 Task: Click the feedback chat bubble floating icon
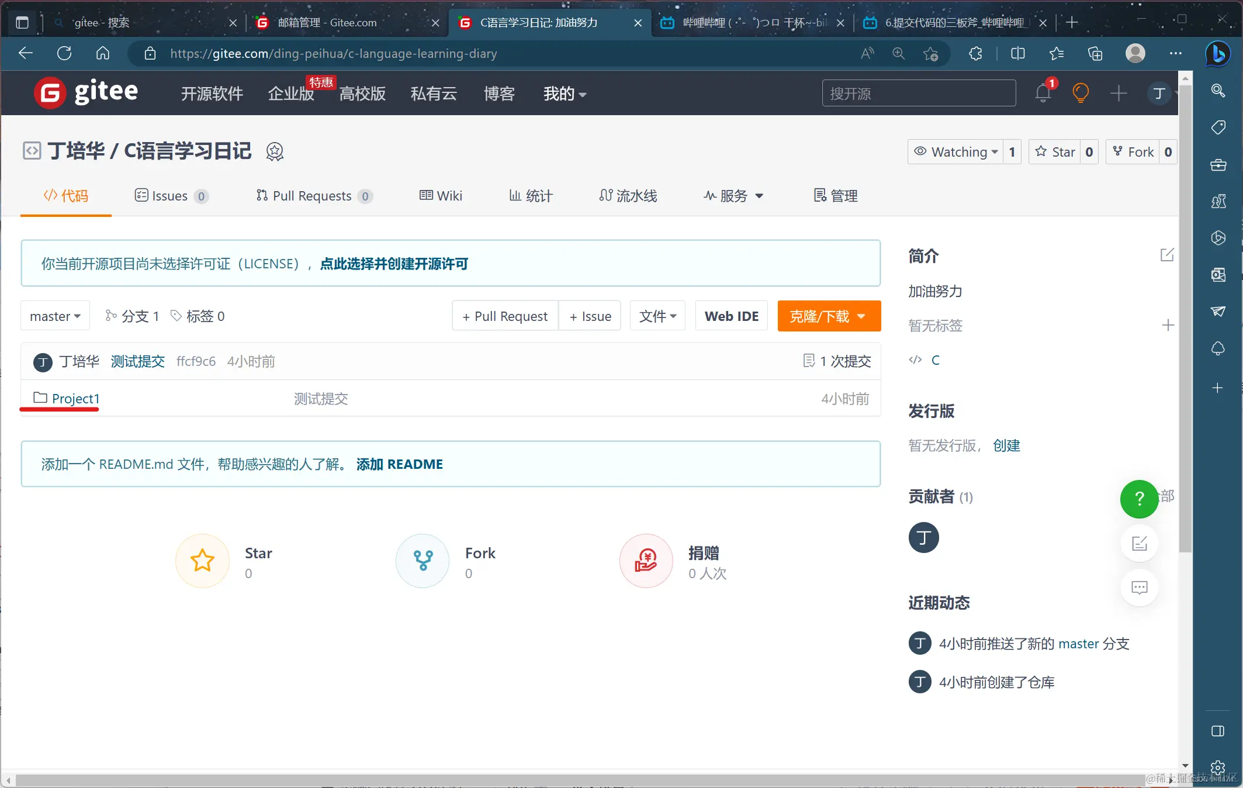pyautogui.click(x=1139, y=587)
